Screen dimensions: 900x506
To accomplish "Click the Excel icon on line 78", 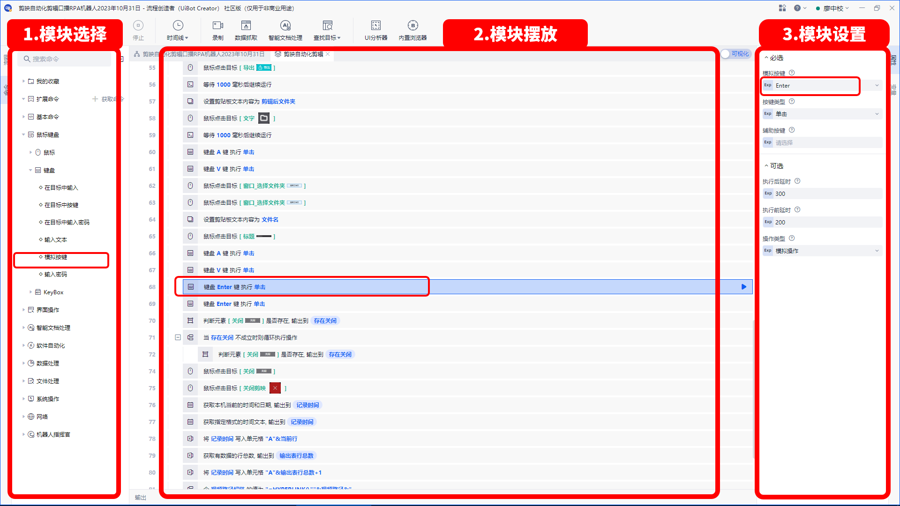I will click(x=190, y=439).
